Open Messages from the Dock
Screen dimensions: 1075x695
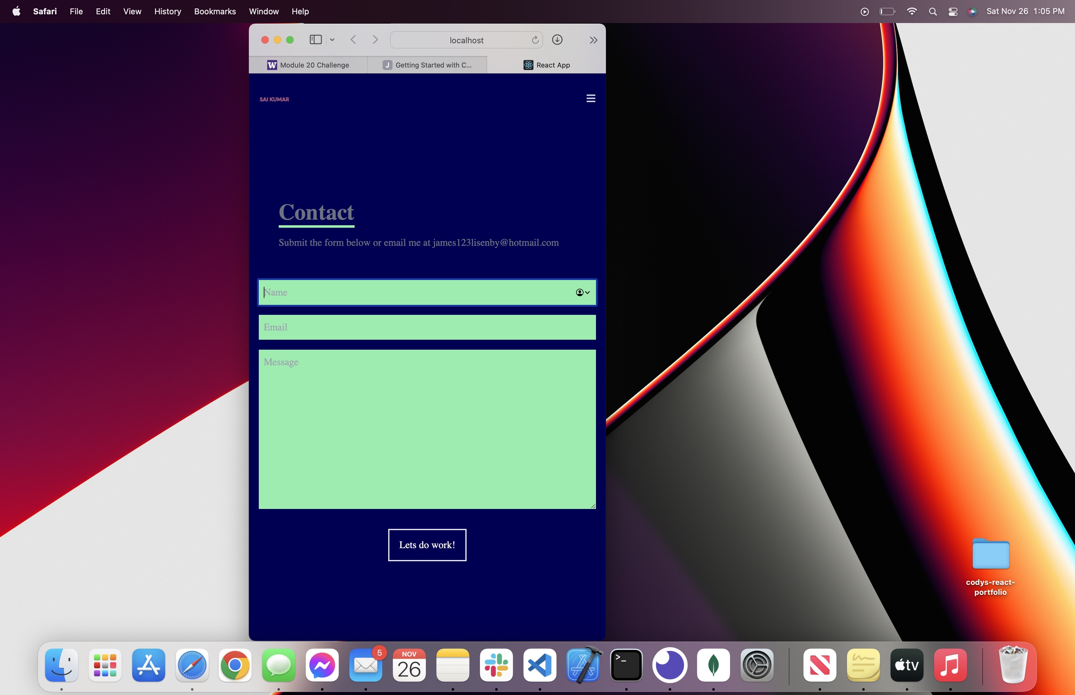point(279,665)
